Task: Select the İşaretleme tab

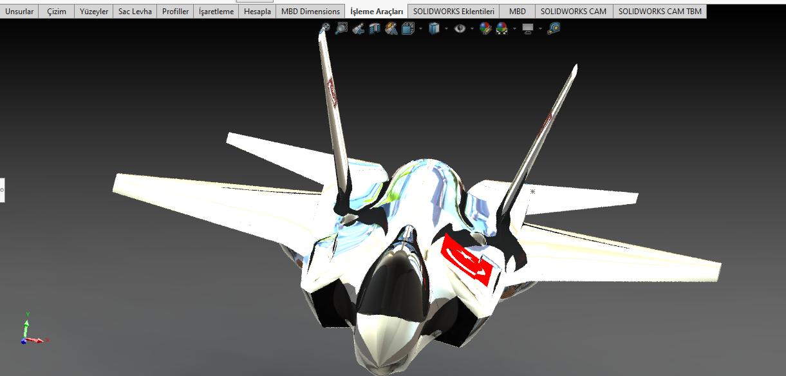Action: click(x=216, y=12)
